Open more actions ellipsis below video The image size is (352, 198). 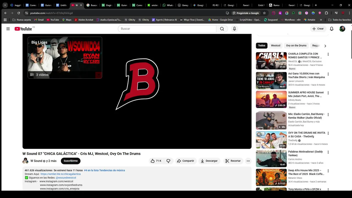point(248,161)
